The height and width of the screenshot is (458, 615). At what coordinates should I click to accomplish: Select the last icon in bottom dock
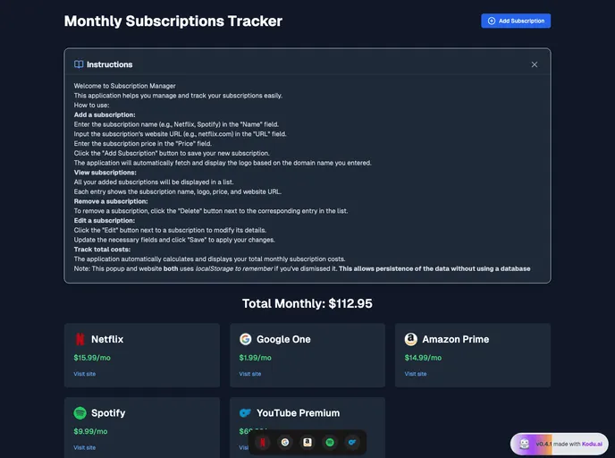click(352, 442)
